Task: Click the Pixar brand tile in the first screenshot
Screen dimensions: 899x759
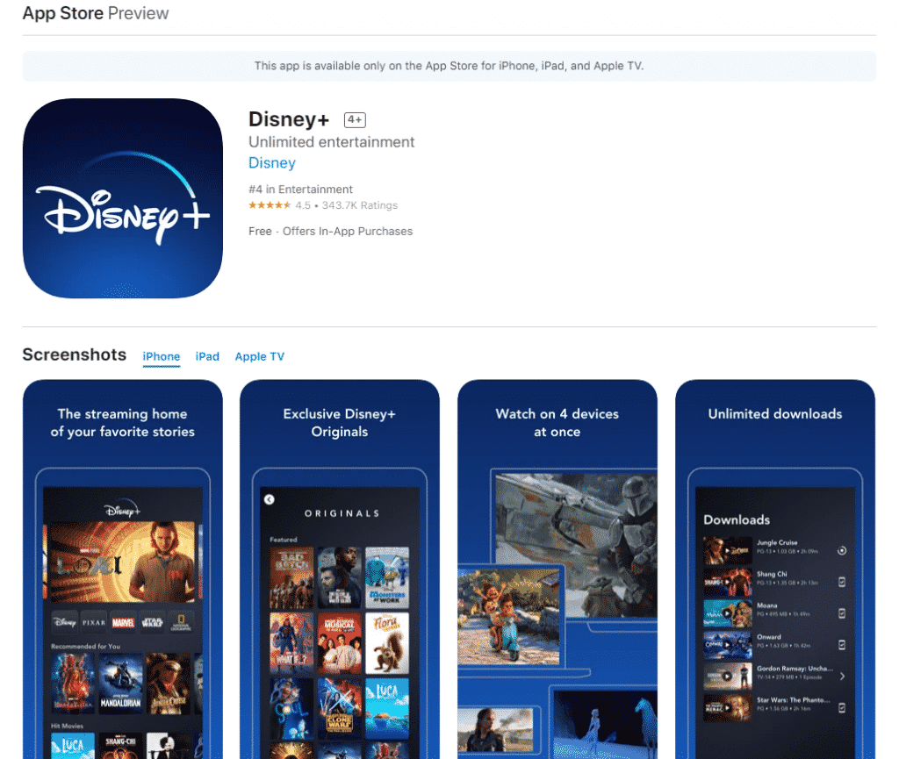Action: point(93,623)
